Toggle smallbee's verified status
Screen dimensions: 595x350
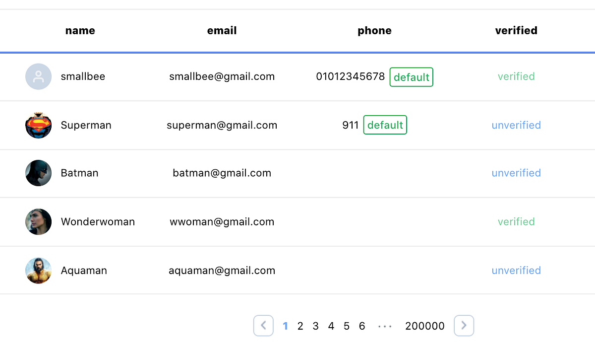point(516,76)
